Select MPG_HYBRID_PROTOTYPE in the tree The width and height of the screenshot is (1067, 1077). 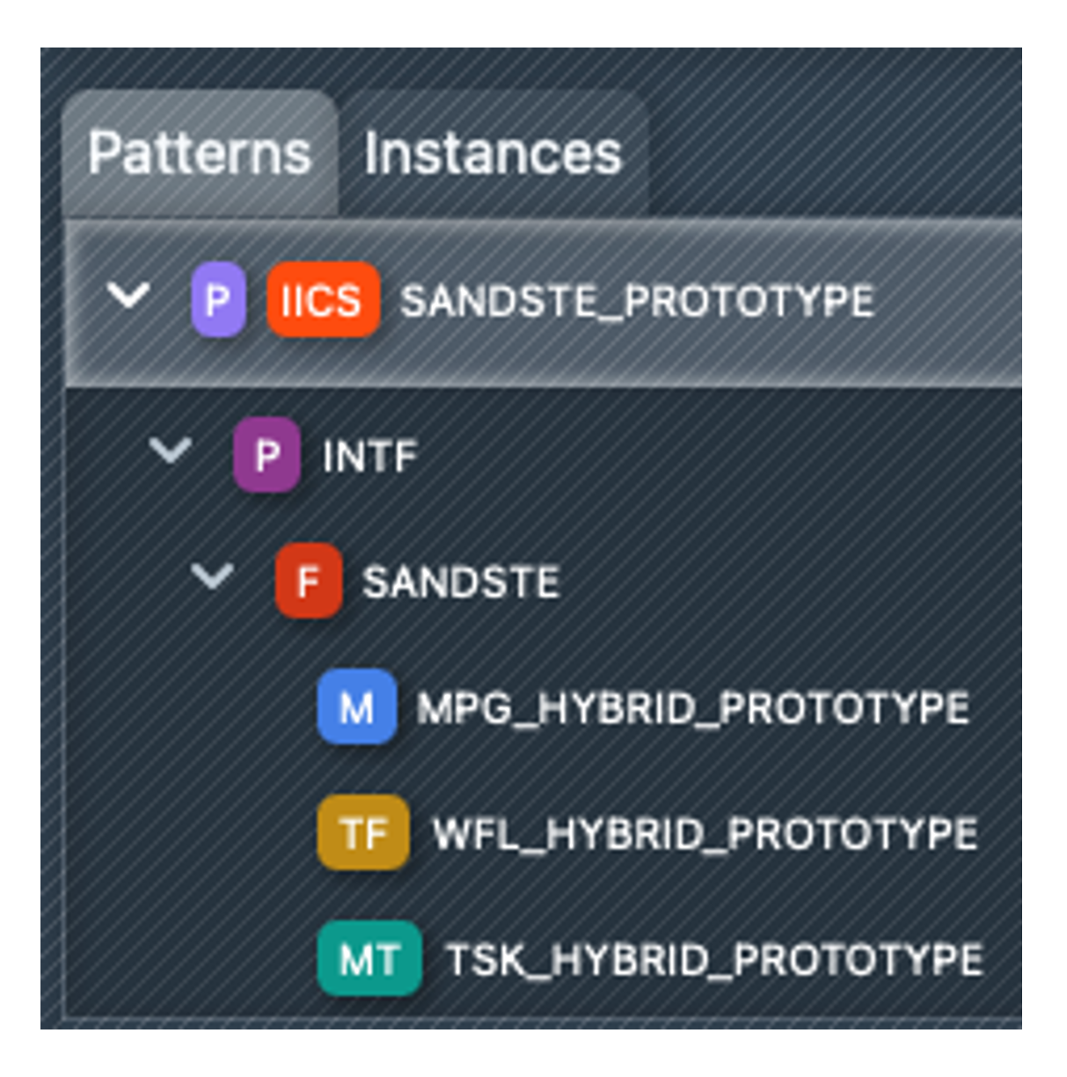(693, 708)
